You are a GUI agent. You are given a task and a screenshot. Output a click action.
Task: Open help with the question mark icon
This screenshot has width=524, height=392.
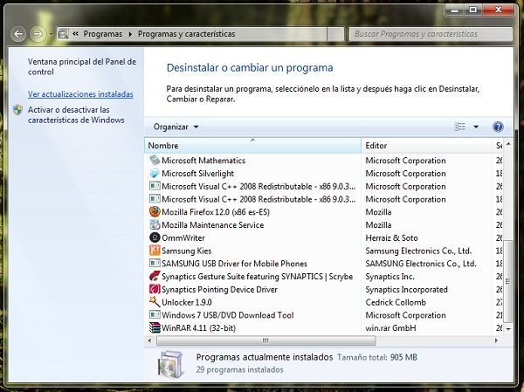click(498, 127)
